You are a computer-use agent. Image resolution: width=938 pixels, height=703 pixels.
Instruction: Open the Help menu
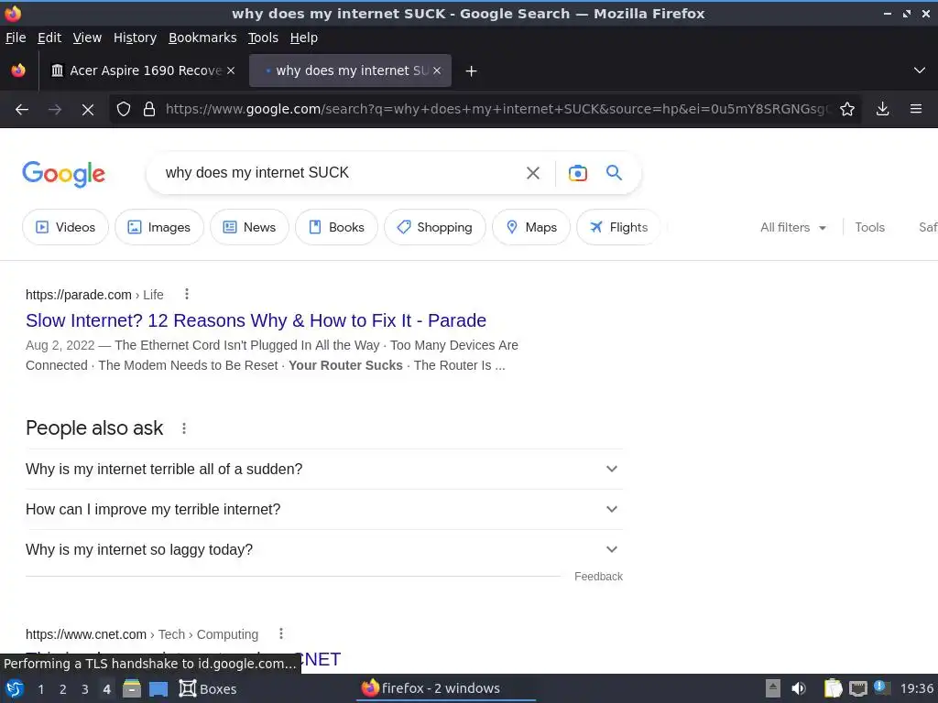304,38
